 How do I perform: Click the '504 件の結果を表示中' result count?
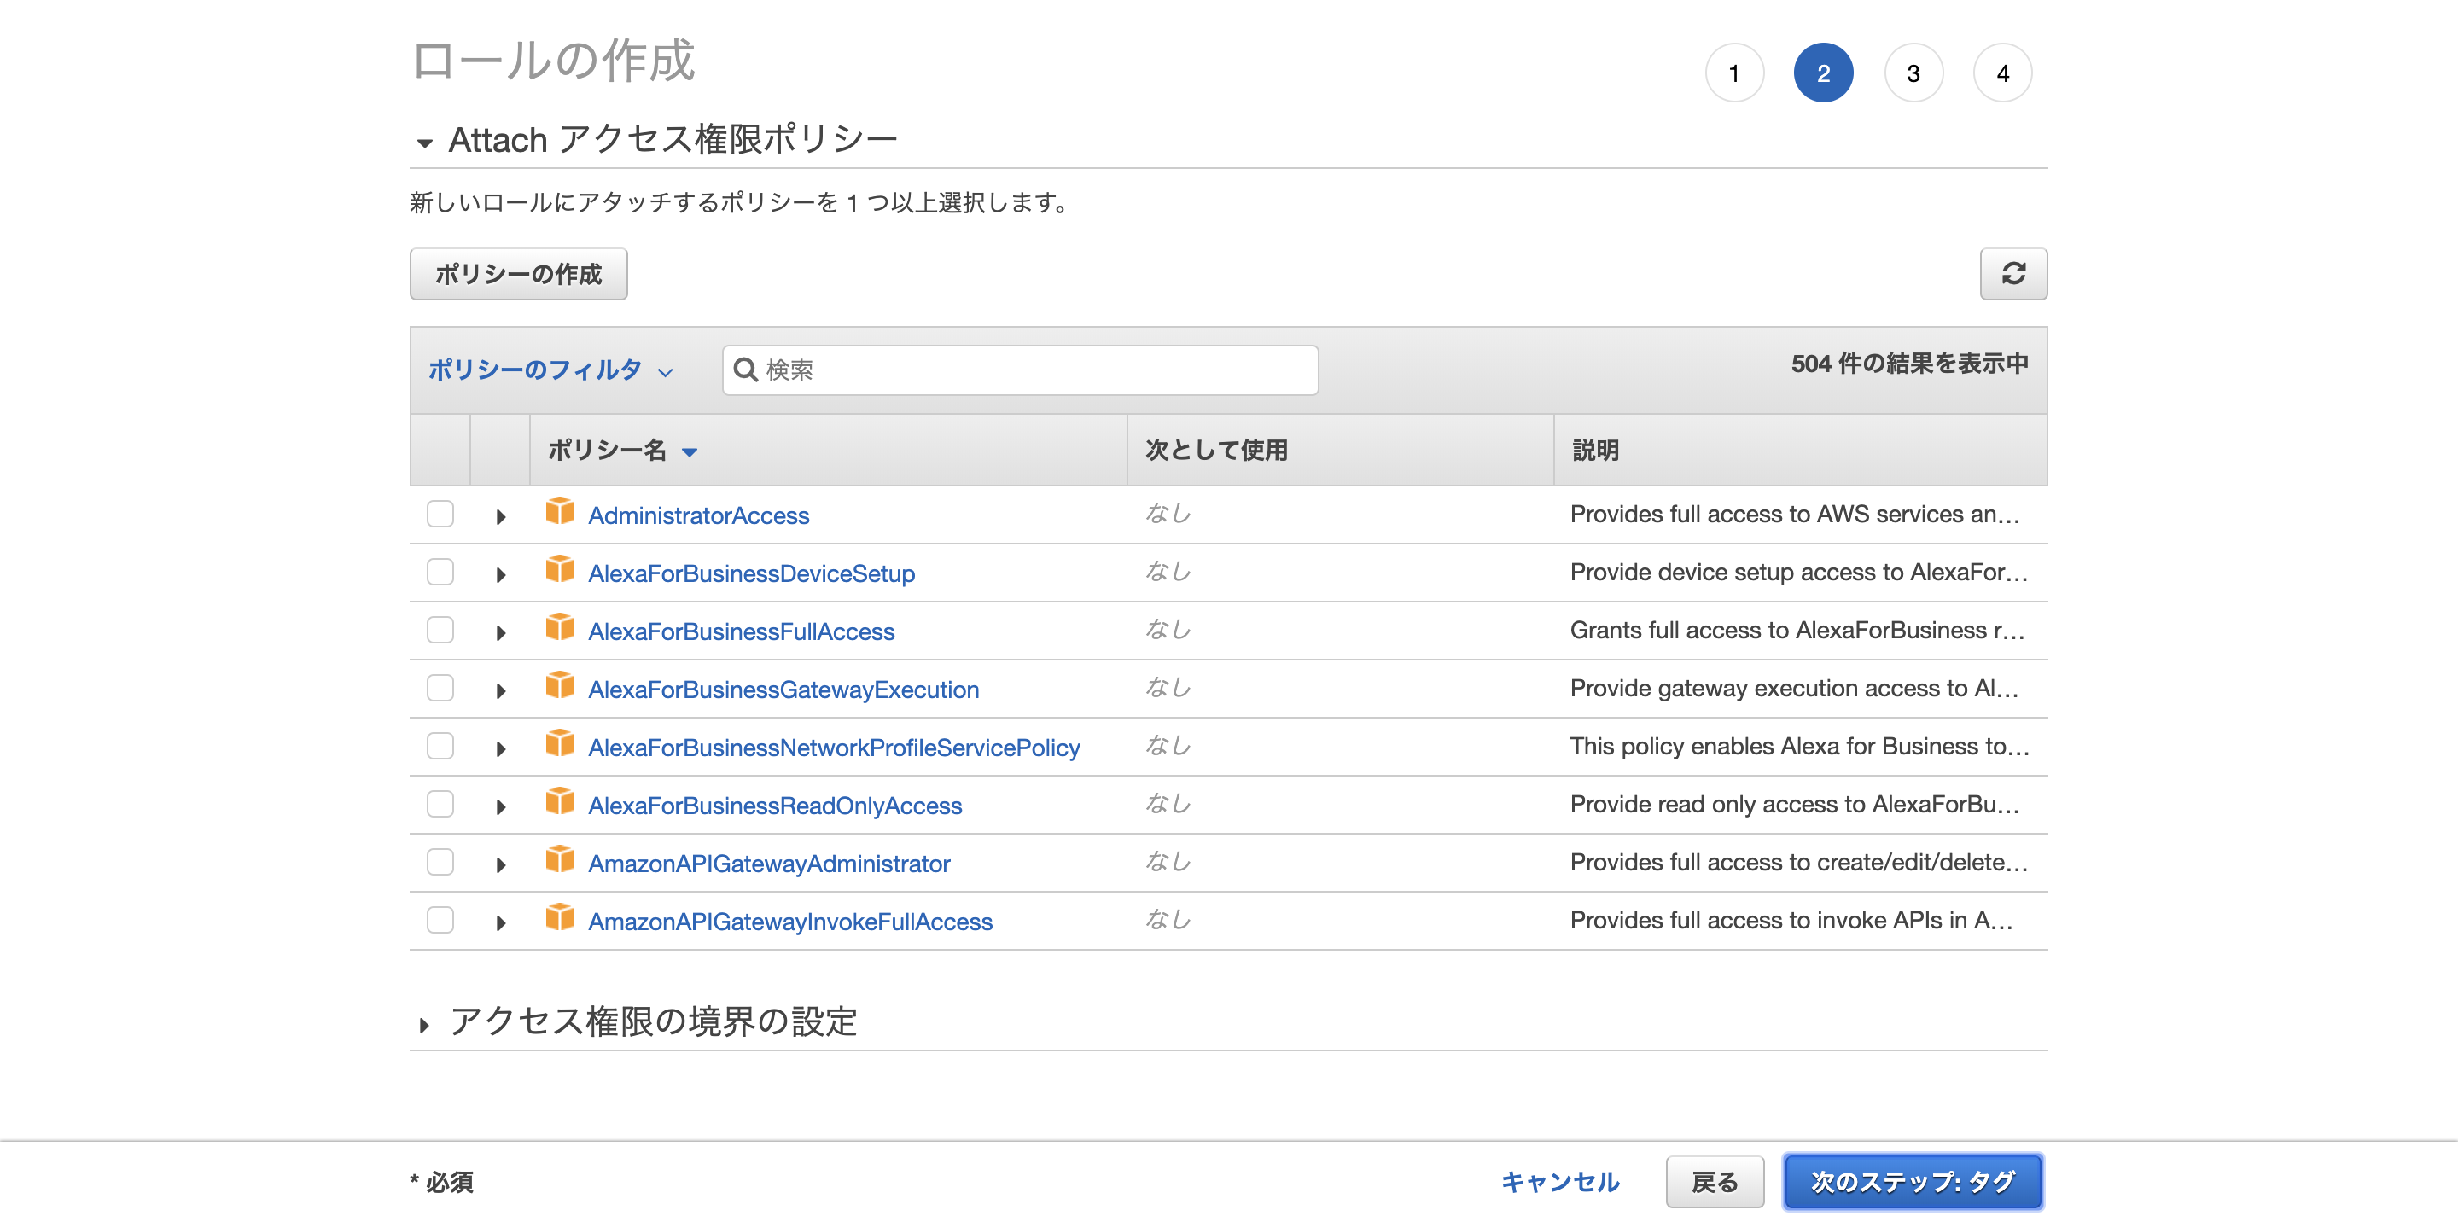[x=1909, y=364]
